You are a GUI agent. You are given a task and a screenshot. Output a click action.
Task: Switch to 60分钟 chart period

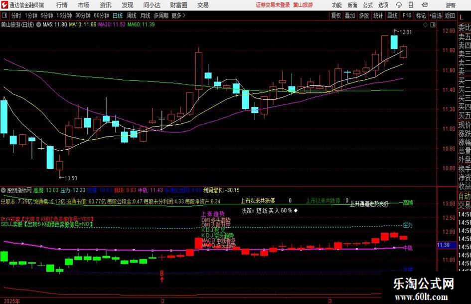(x=102, y=15)
